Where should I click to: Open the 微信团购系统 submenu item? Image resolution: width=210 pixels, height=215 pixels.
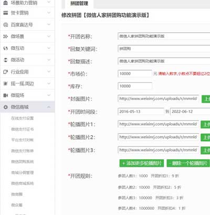23,162
